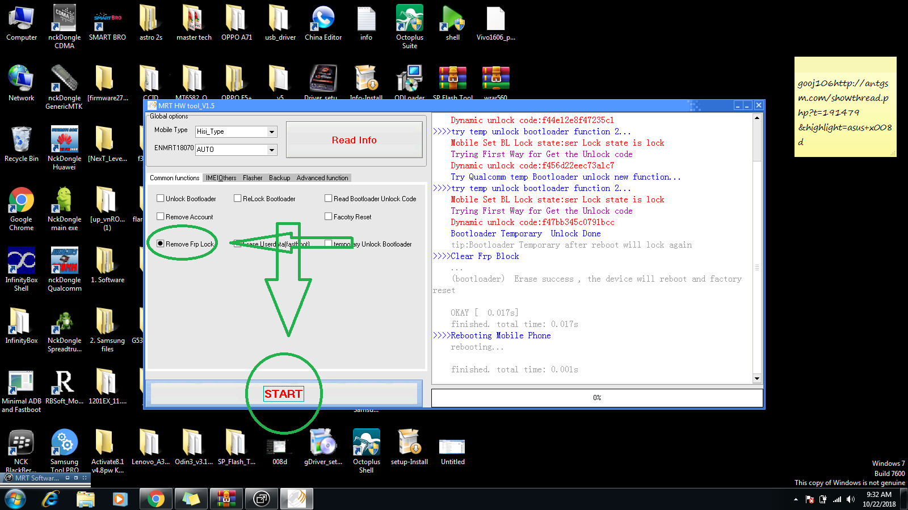Launch Samsung Tool PRO icon
This screenshot has width=908, height=510.
coord(64,451)
